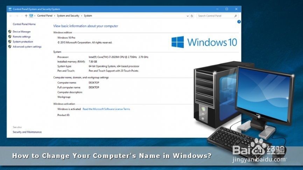Screen dimensions: 303x170
Task: Click the 'Product ID:' label
Action: tap(64, 115)
